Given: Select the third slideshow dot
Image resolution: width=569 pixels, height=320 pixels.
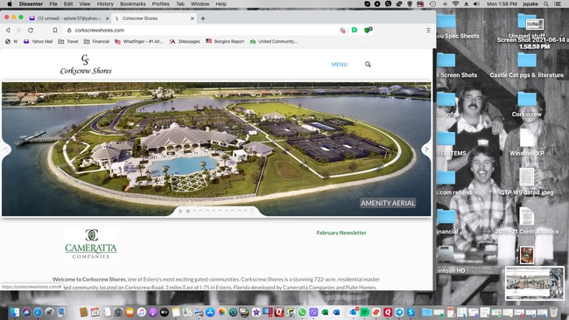Looking at the screenshot, I should click(x=201, y=212).
